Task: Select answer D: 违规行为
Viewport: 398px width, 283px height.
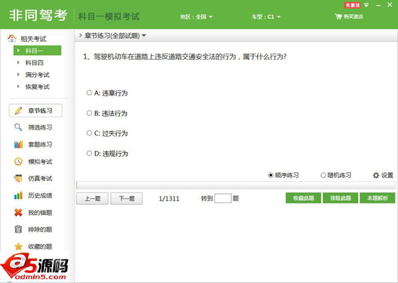Action: tap(89, 153)
